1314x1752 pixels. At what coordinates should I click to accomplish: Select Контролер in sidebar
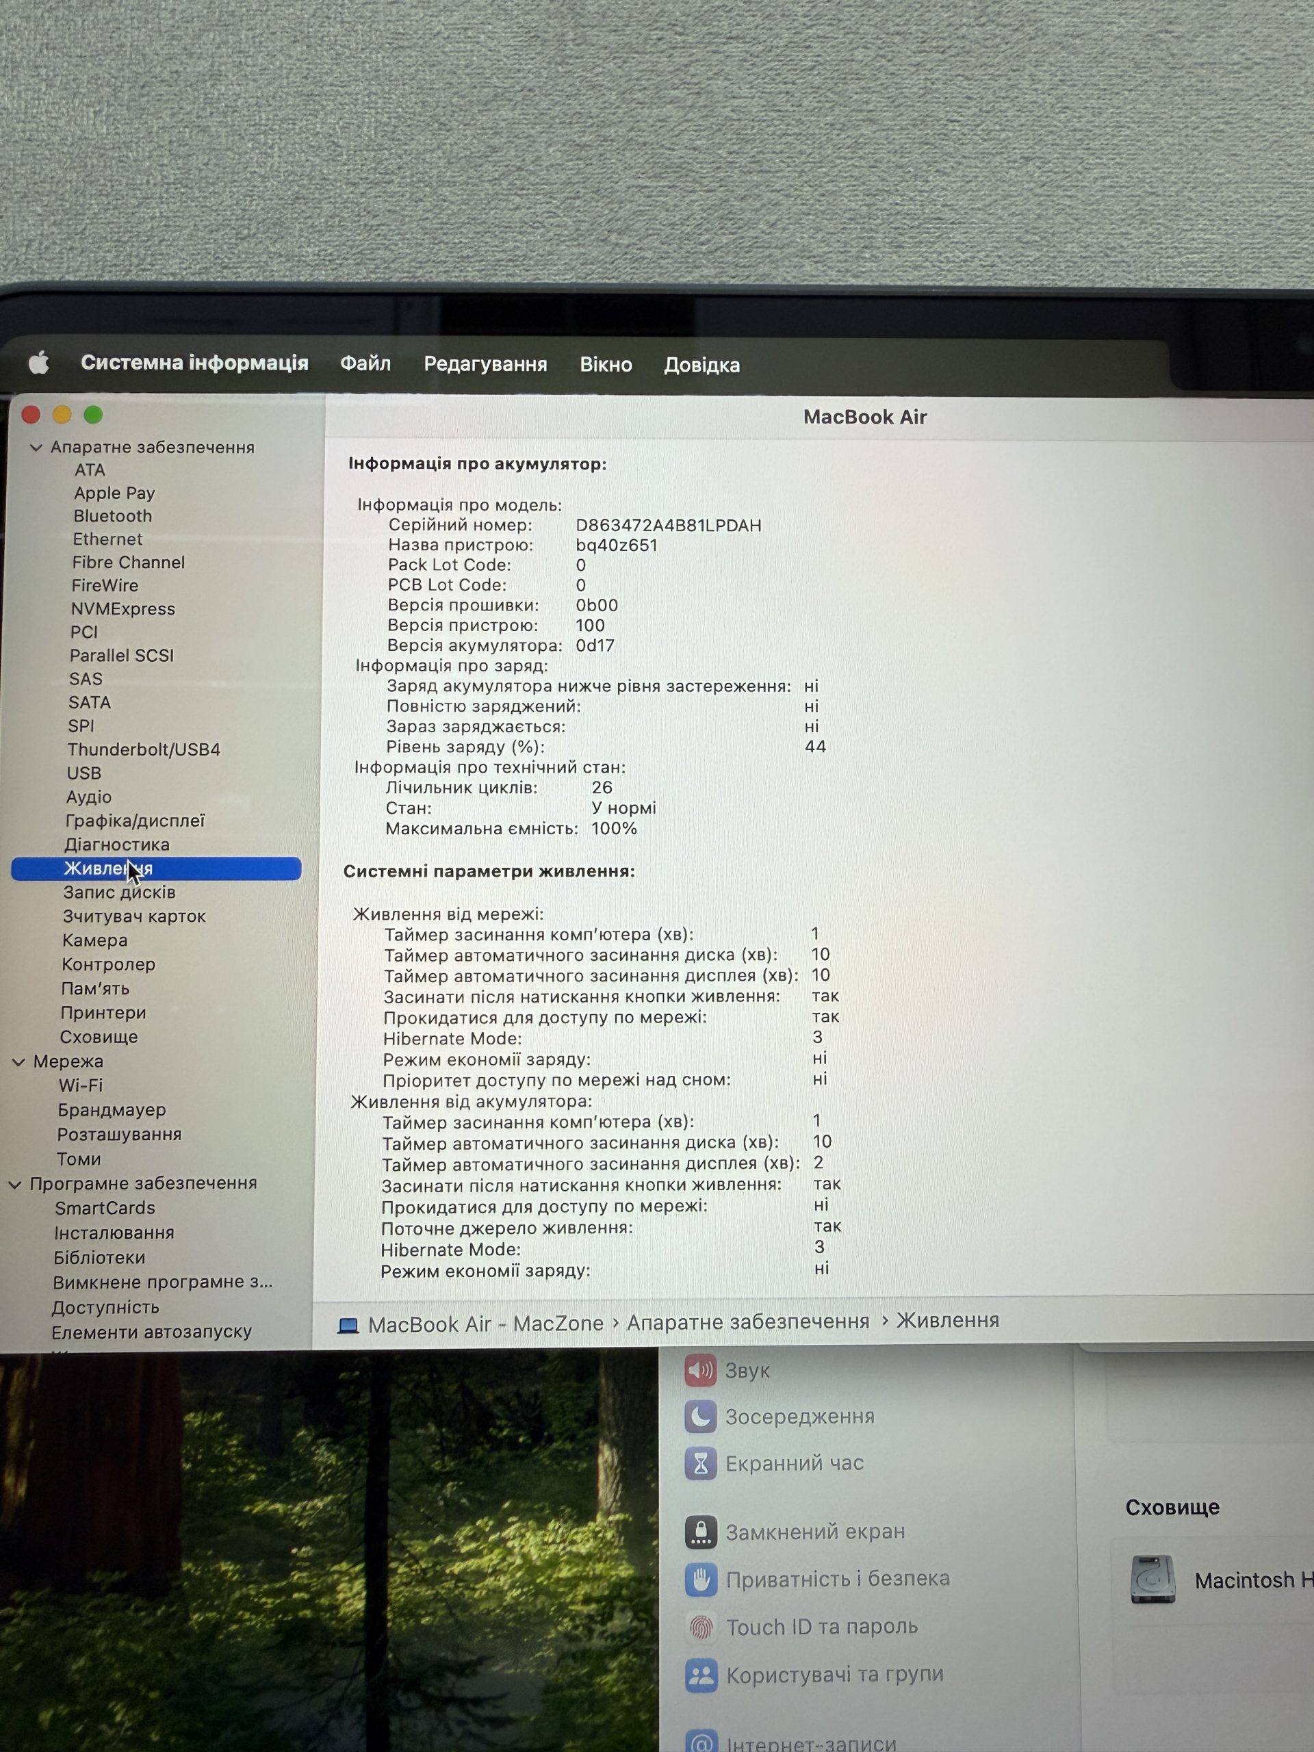[x=109, y=965]
